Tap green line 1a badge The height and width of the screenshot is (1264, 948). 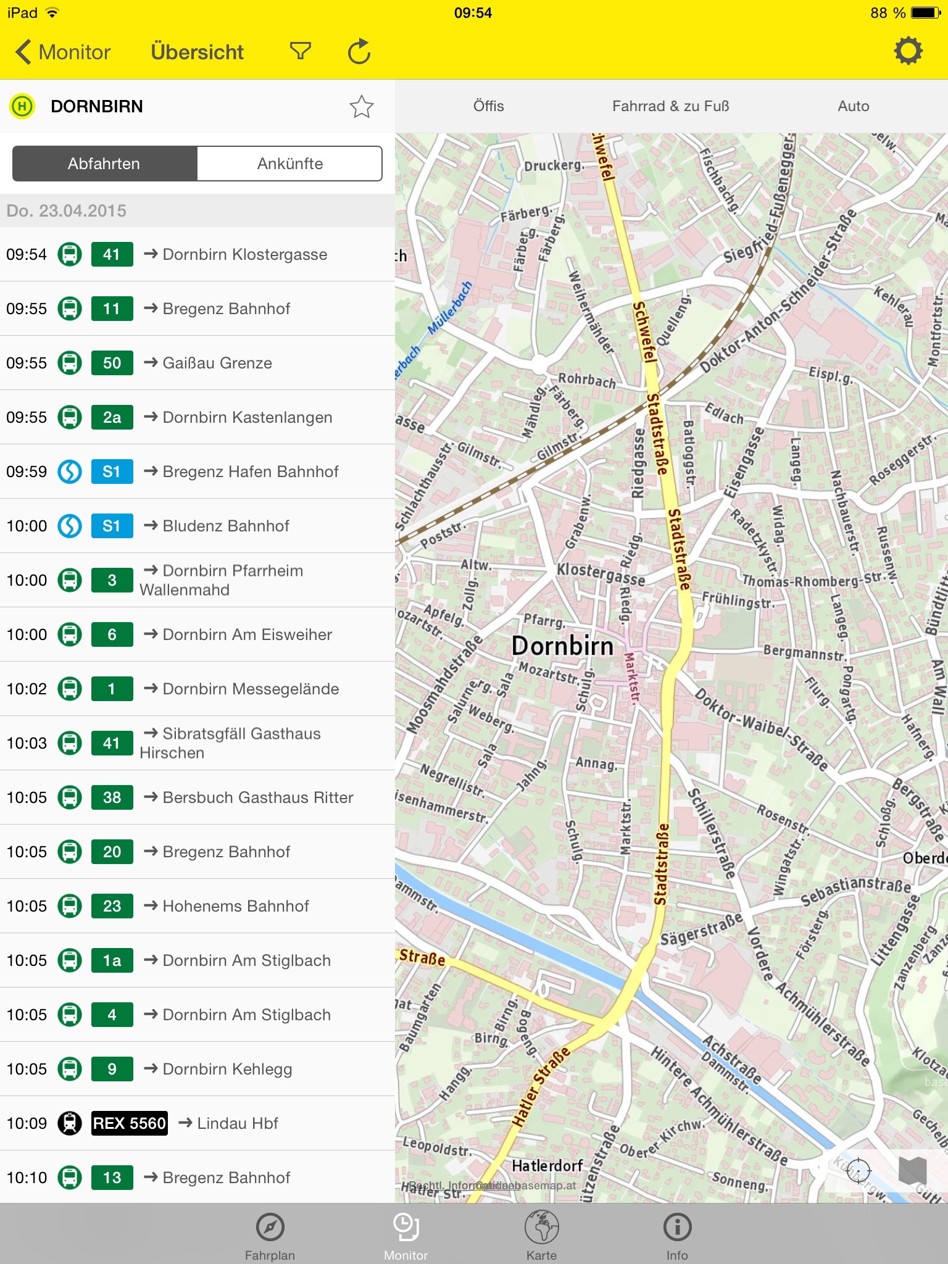click(x=112, y=960)
